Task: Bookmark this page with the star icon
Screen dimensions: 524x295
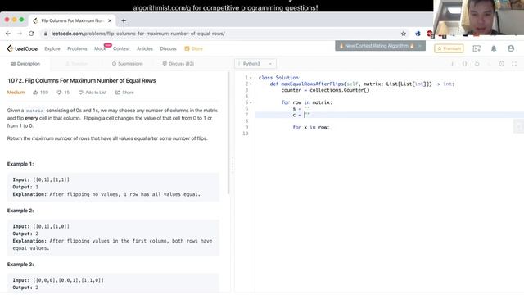Action: point(404,34)
